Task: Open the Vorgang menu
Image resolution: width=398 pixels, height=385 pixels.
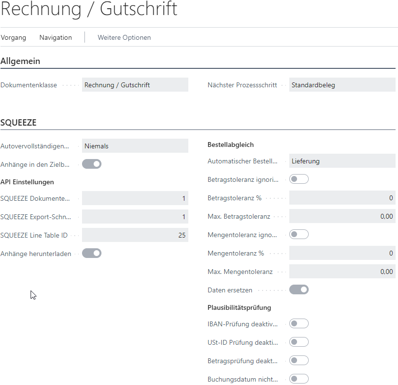Action: [x=14, y=37]
